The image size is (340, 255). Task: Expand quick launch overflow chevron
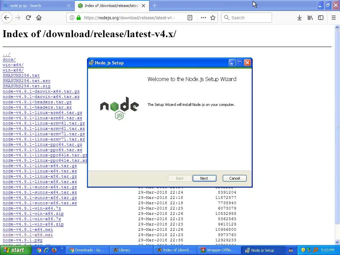[x=62, y=248]
